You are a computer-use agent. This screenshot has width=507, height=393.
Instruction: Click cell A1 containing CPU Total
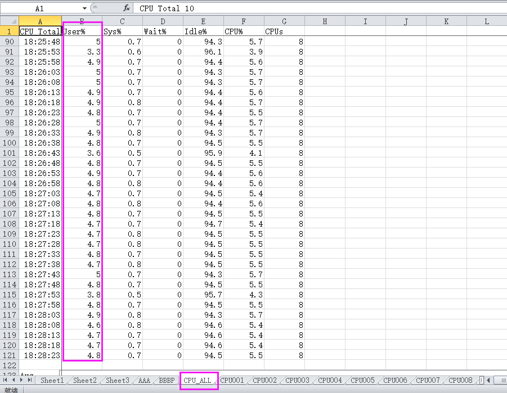click(x=40, y=31)
